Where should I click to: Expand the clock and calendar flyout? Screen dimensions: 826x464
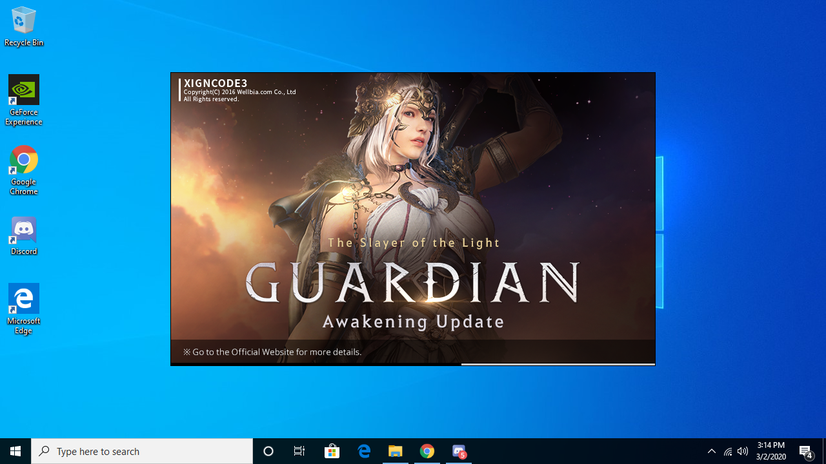tap(771, 451)
